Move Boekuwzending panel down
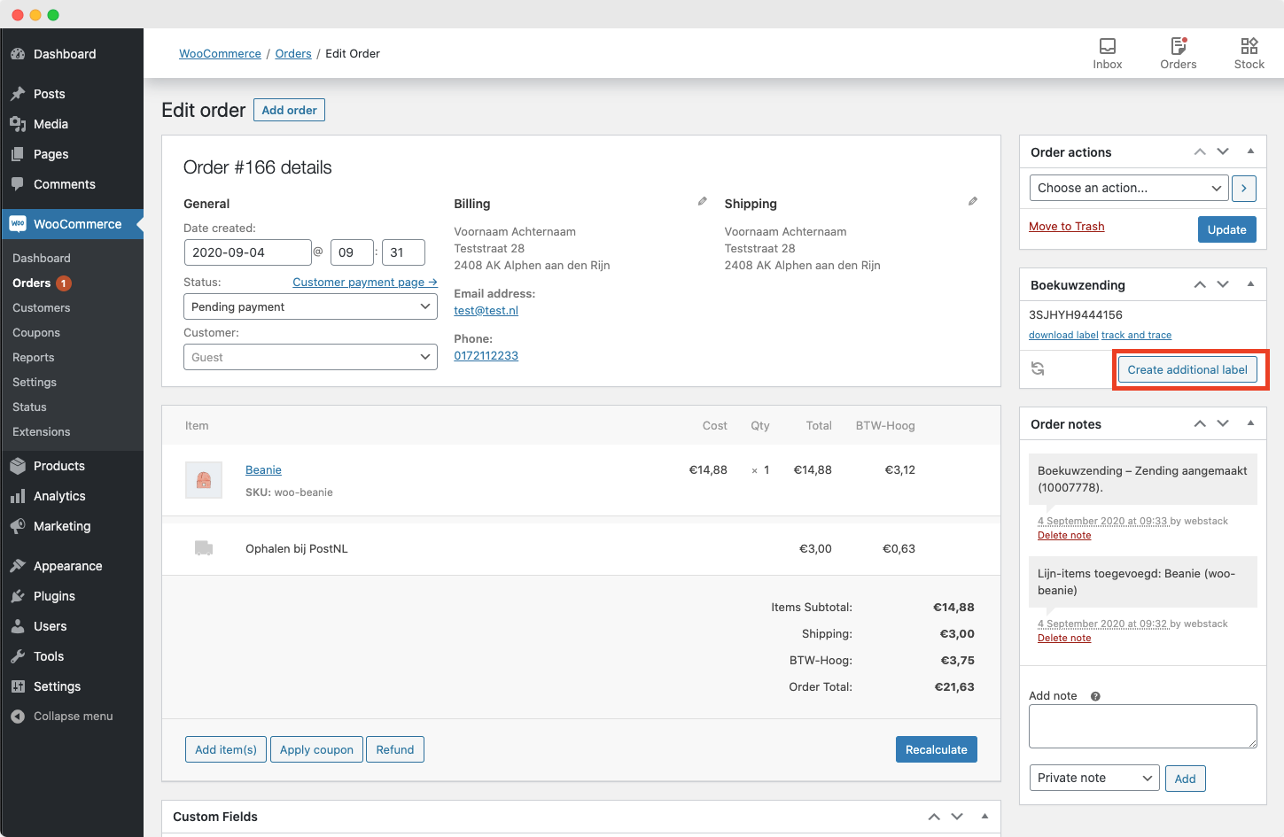The width and height of the screenshot is (1284, 837). coord(1223,284)
